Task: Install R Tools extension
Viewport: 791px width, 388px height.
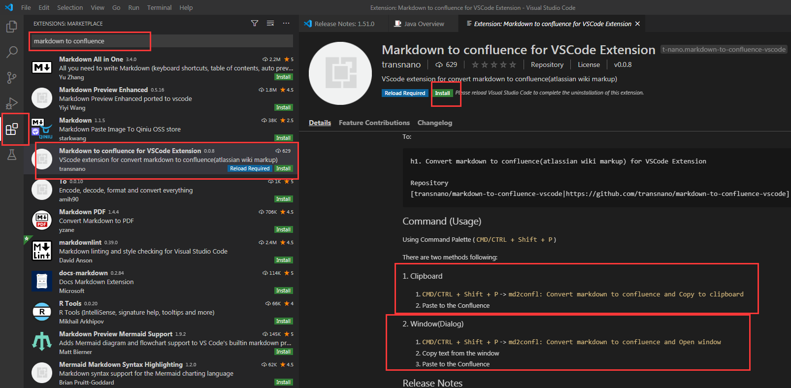Action: pos(283,321)
